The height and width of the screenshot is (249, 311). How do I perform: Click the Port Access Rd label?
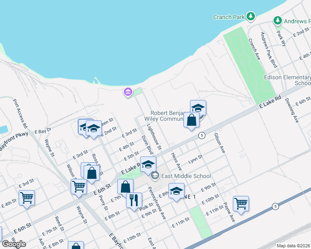pyautogui.click(x=20, y=114)
